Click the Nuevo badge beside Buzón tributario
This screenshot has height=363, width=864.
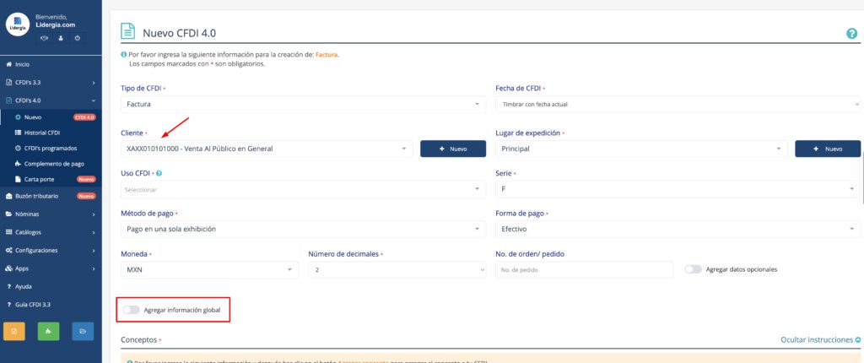pyautogui.click(x=87, y=196)
